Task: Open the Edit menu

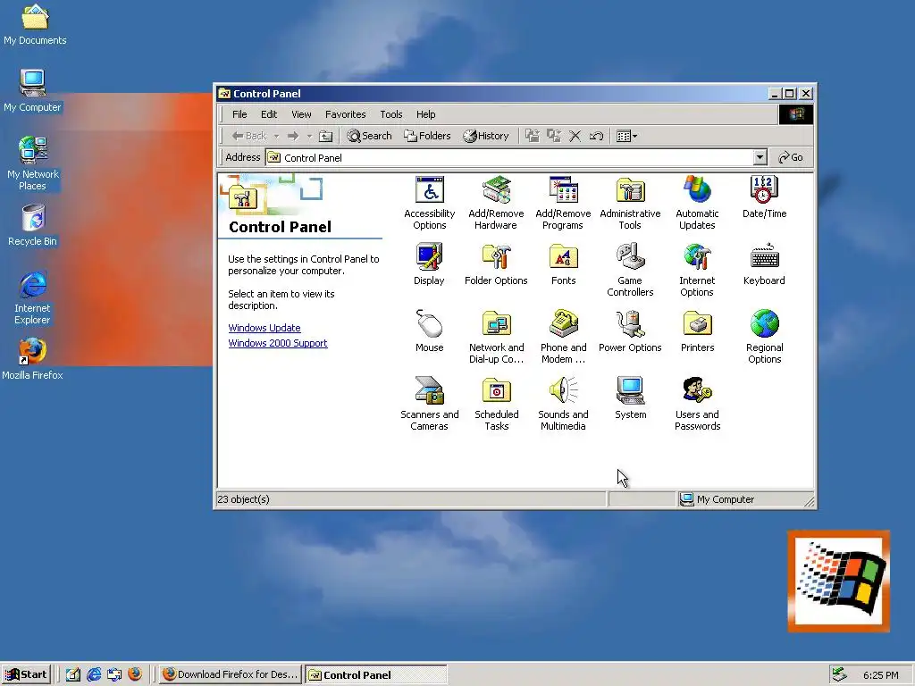Action: (x=269, y=114)
